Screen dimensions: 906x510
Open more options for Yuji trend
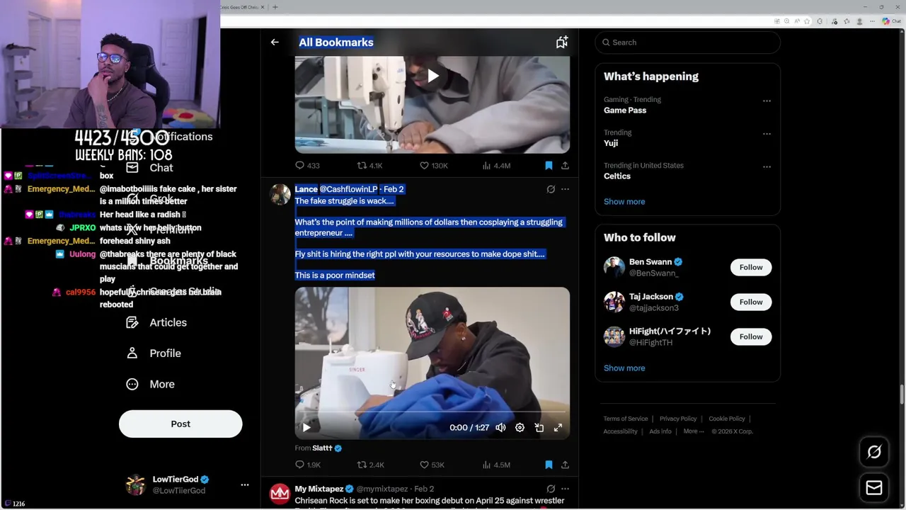coord(767,133)
